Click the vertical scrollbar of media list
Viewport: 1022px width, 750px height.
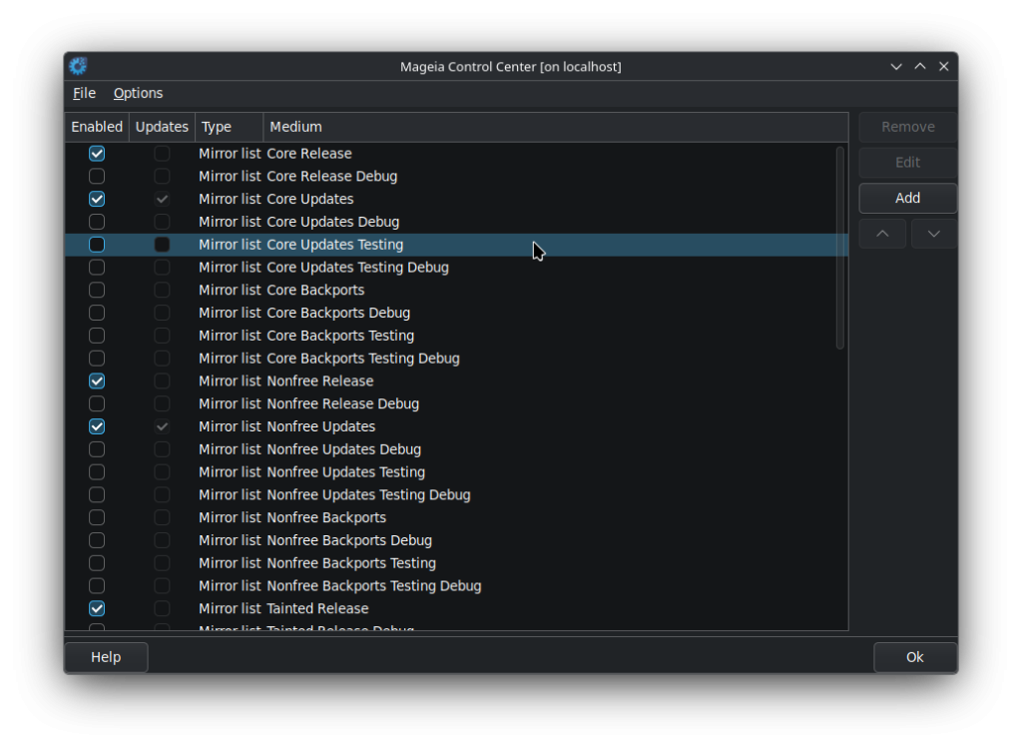click(839, 248)
